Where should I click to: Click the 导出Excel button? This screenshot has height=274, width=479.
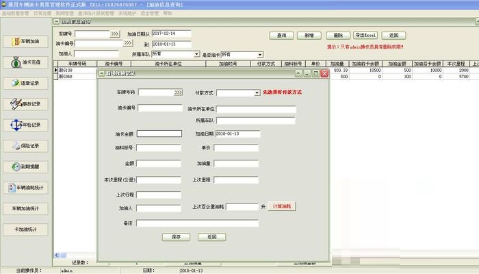coord(365,35)
